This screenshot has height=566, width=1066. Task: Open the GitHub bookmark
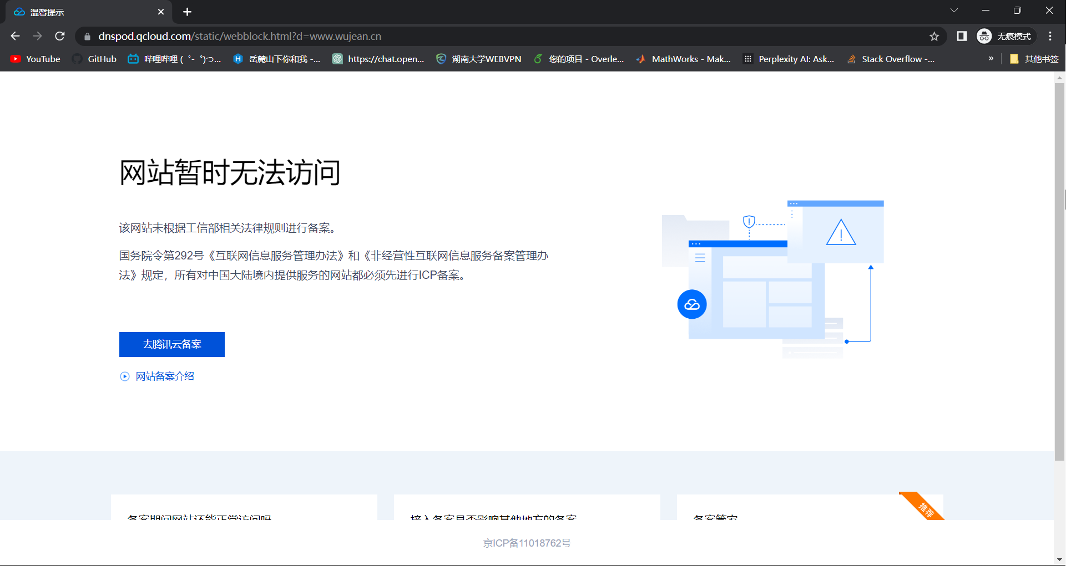[x=94, y=59]
